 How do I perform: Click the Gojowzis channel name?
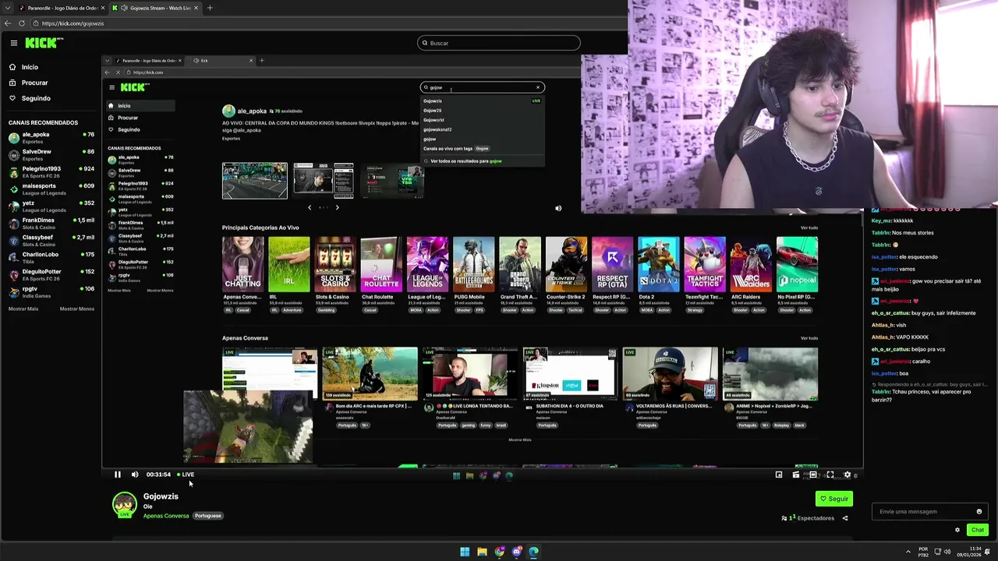pos(161,496)
